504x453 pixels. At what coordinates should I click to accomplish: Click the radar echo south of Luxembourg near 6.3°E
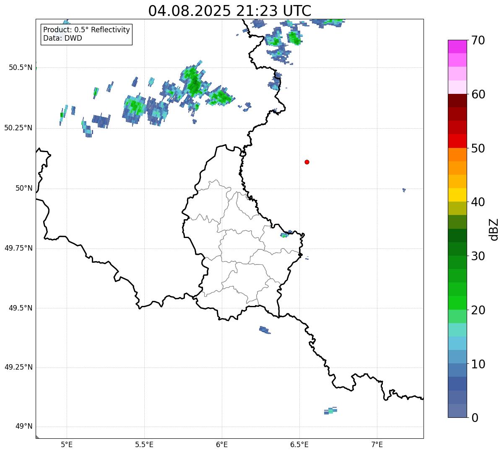(265, 330)
